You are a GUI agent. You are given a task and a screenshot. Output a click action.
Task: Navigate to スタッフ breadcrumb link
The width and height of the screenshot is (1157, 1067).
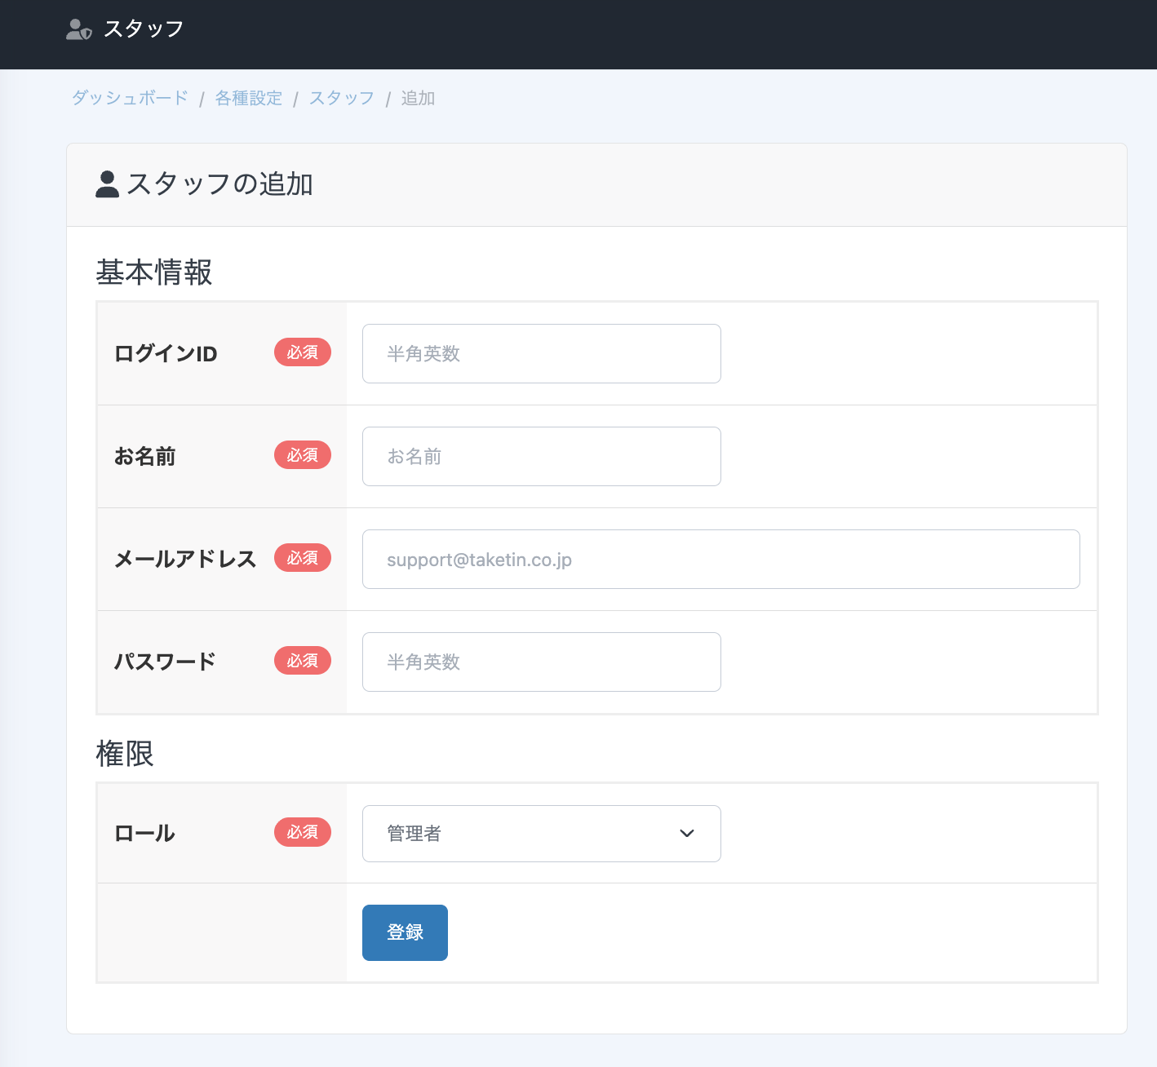point(341,98)
